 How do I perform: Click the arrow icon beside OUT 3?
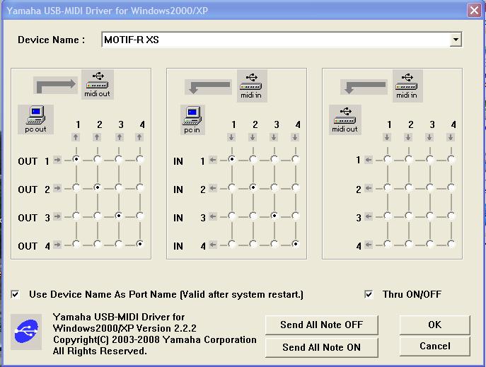57,216
